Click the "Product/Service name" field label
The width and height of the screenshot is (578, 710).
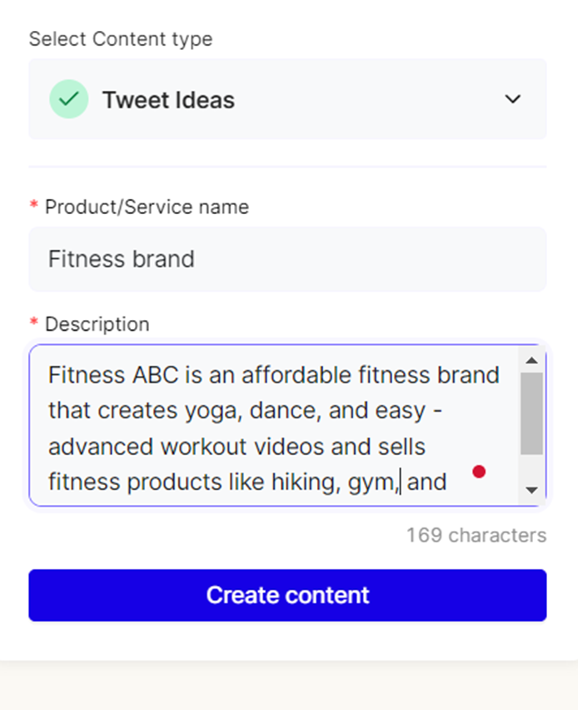pos(147,207)
